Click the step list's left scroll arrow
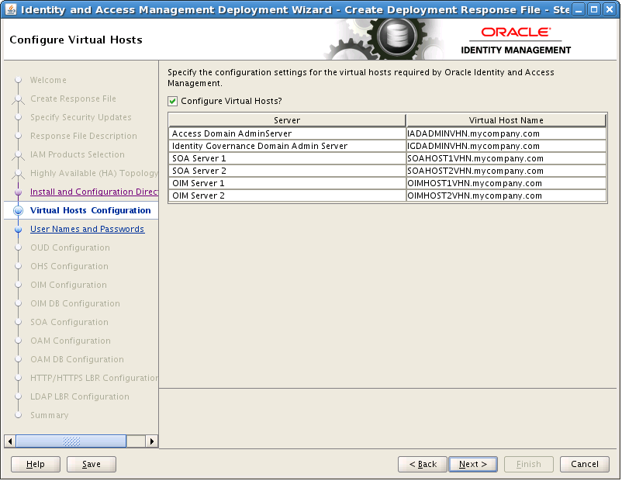The width and height of the screenshot is (622, 481). coord(10,441)
